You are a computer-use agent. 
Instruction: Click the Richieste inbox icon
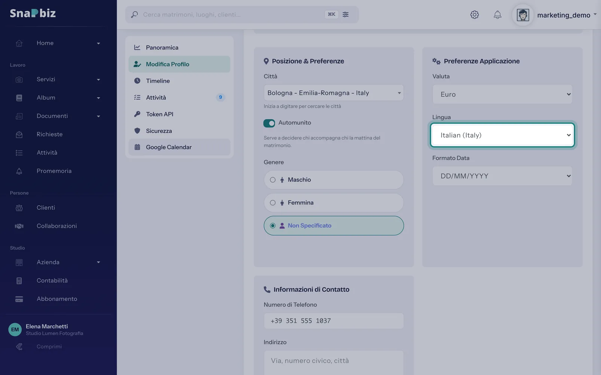[x=19, y=135]
